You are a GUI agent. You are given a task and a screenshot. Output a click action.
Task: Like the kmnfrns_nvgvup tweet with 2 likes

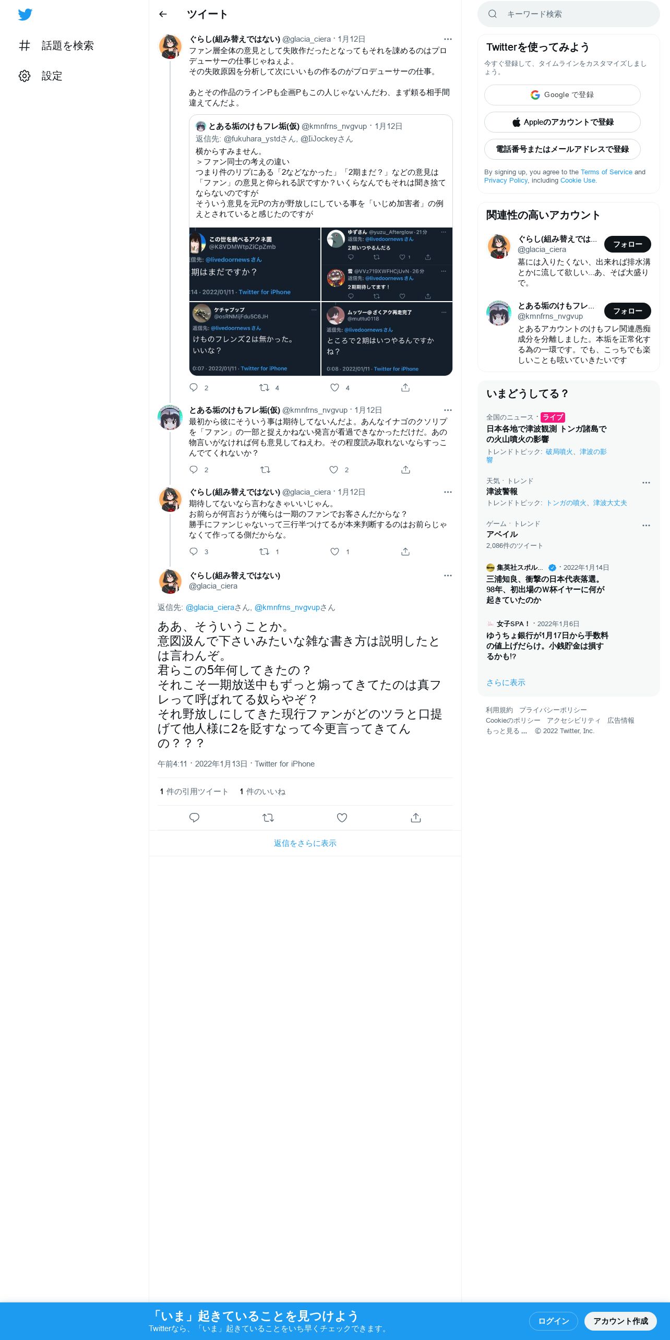coord(334,469)
